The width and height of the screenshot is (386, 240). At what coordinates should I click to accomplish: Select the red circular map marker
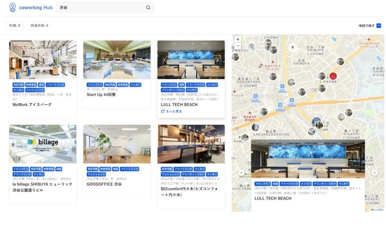coord(333,76)
